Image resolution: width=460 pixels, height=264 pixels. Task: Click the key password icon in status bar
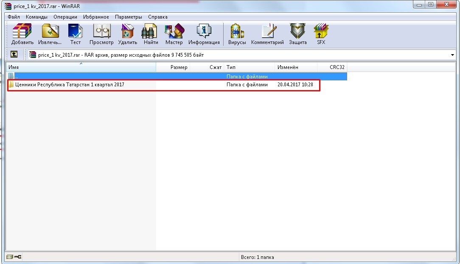(x=17, y=257)
